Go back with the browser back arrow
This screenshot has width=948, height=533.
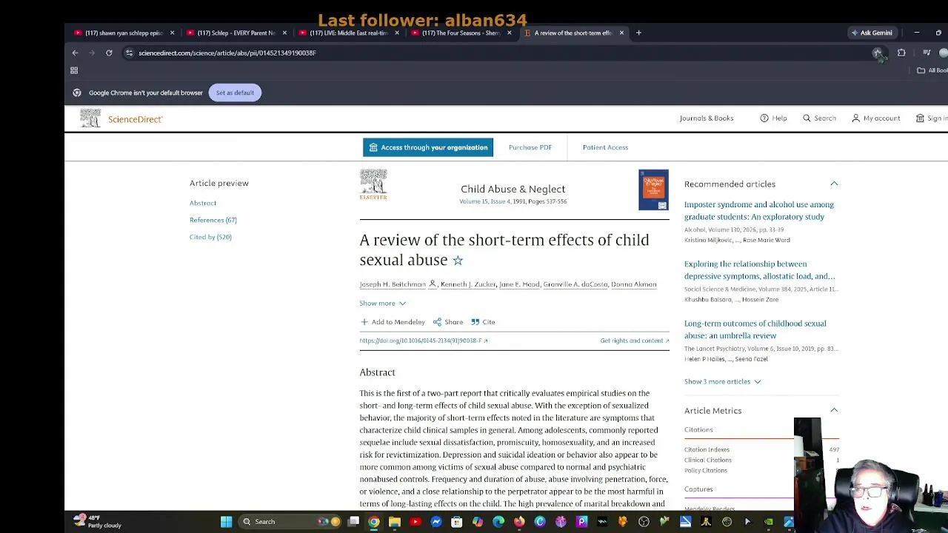click(75, 53)
